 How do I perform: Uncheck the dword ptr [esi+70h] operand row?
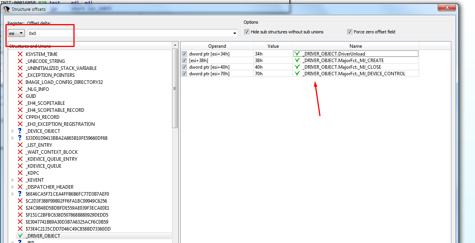(184, 74)
